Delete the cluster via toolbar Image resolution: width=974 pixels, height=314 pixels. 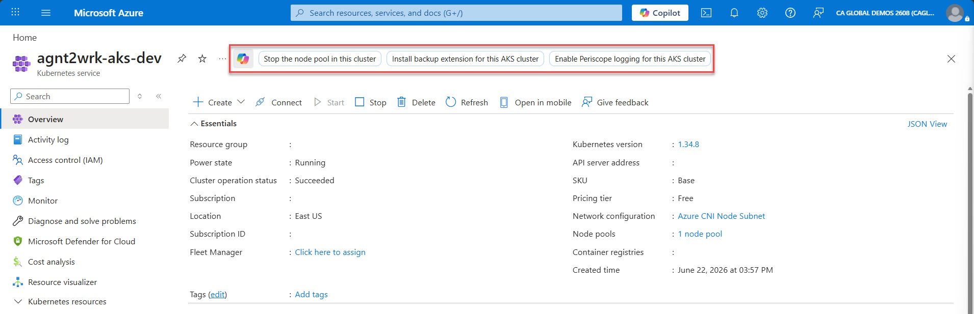point(416,102)
